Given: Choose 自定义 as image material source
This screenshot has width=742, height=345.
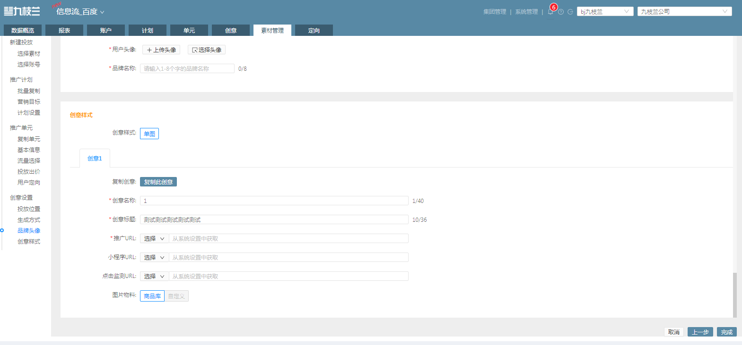Looking at the screenshot, I should [176, 296].
